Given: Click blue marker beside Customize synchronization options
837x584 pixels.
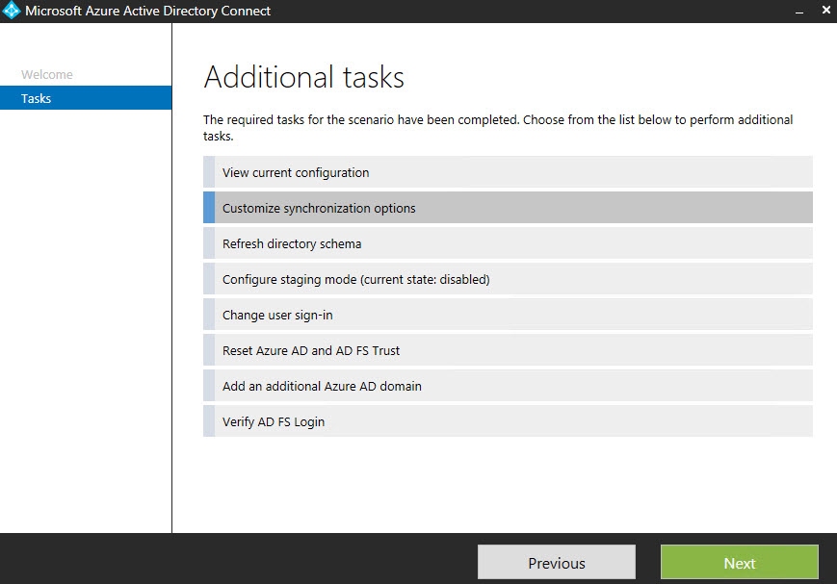Looking at the screenshot, I should (209, 208).
